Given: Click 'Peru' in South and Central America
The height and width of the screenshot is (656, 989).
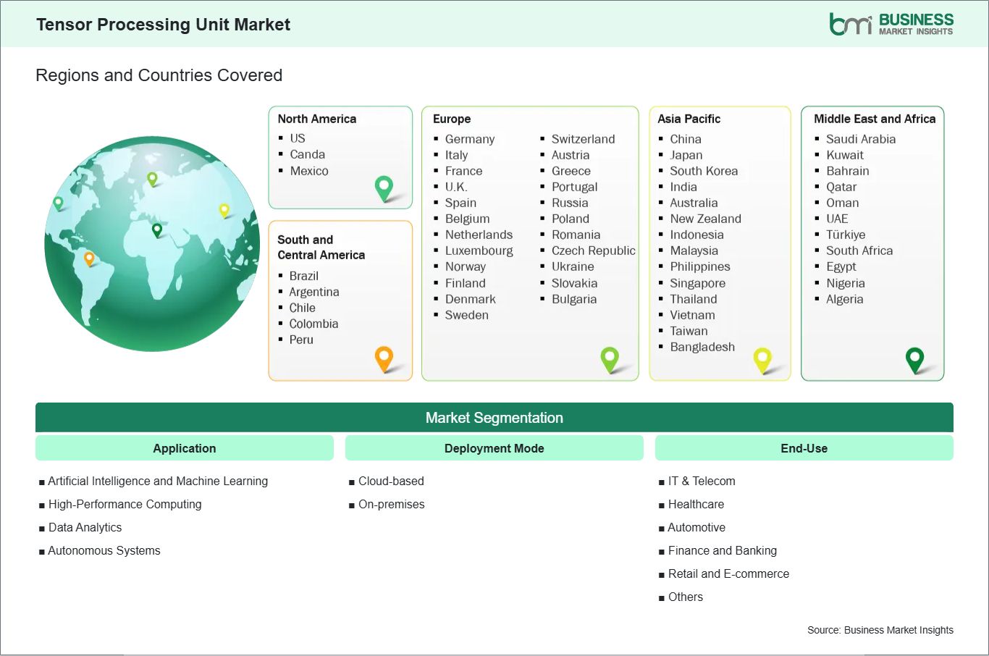Looking at the screenshot, I should pyautogui.click(x=301, y=340).
